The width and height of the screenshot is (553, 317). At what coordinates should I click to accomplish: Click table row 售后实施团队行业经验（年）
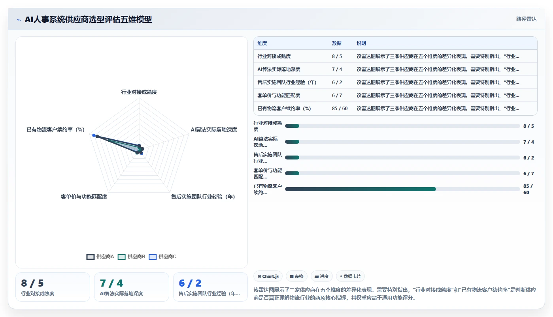tap(395, 82)
